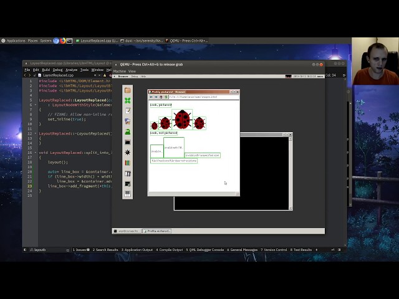Open the Places menu in top panel
Image resolution: width=399 pixels, height=299 pixels.
(x=32, y=40)
